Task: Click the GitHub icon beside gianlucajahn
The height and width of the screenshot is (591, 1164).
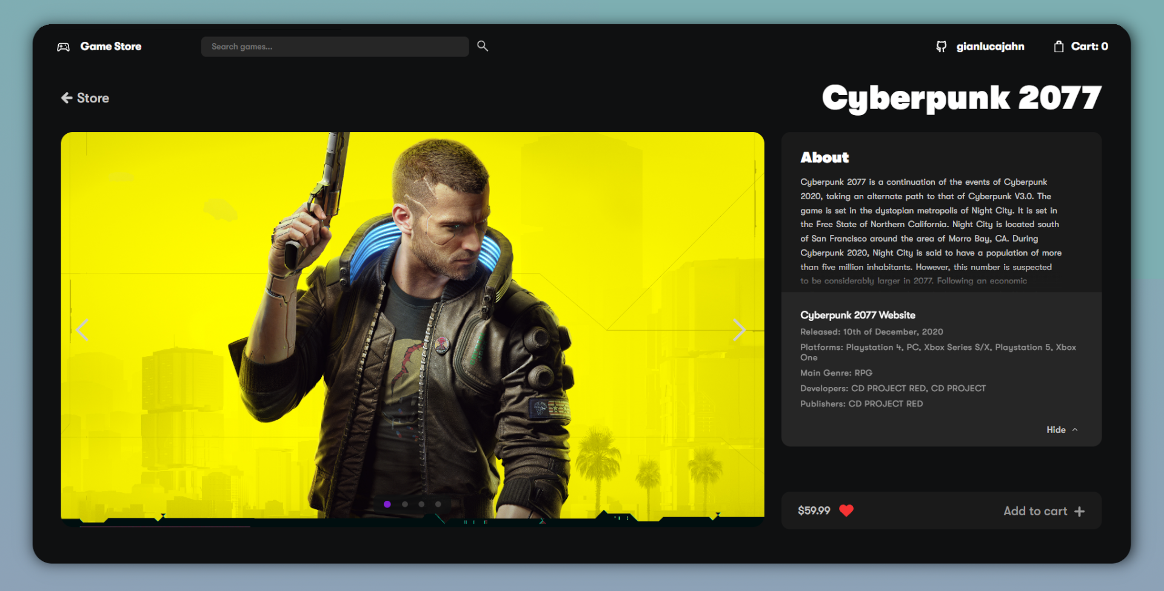Action: [x=941, y=47]
